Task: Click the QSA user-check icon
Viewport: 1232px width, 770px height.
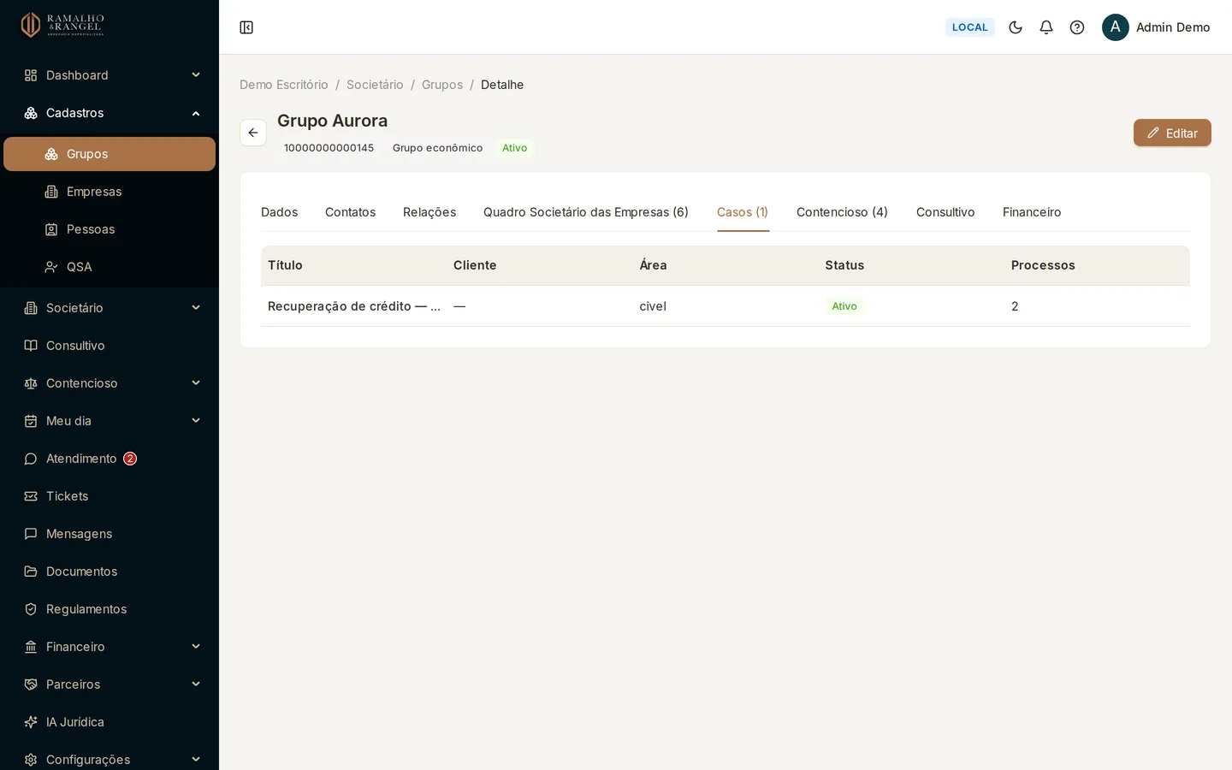Action: 51,267
